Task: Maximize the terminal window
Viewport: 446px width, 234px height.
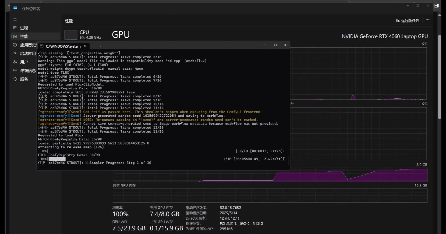Action: click(275, 45)
